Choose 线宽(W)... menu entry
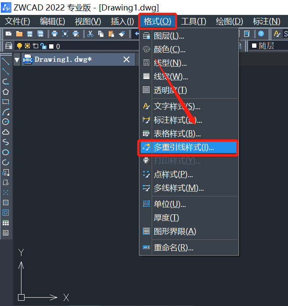This screenshot has height=306, width=288. tap(189, 76)
